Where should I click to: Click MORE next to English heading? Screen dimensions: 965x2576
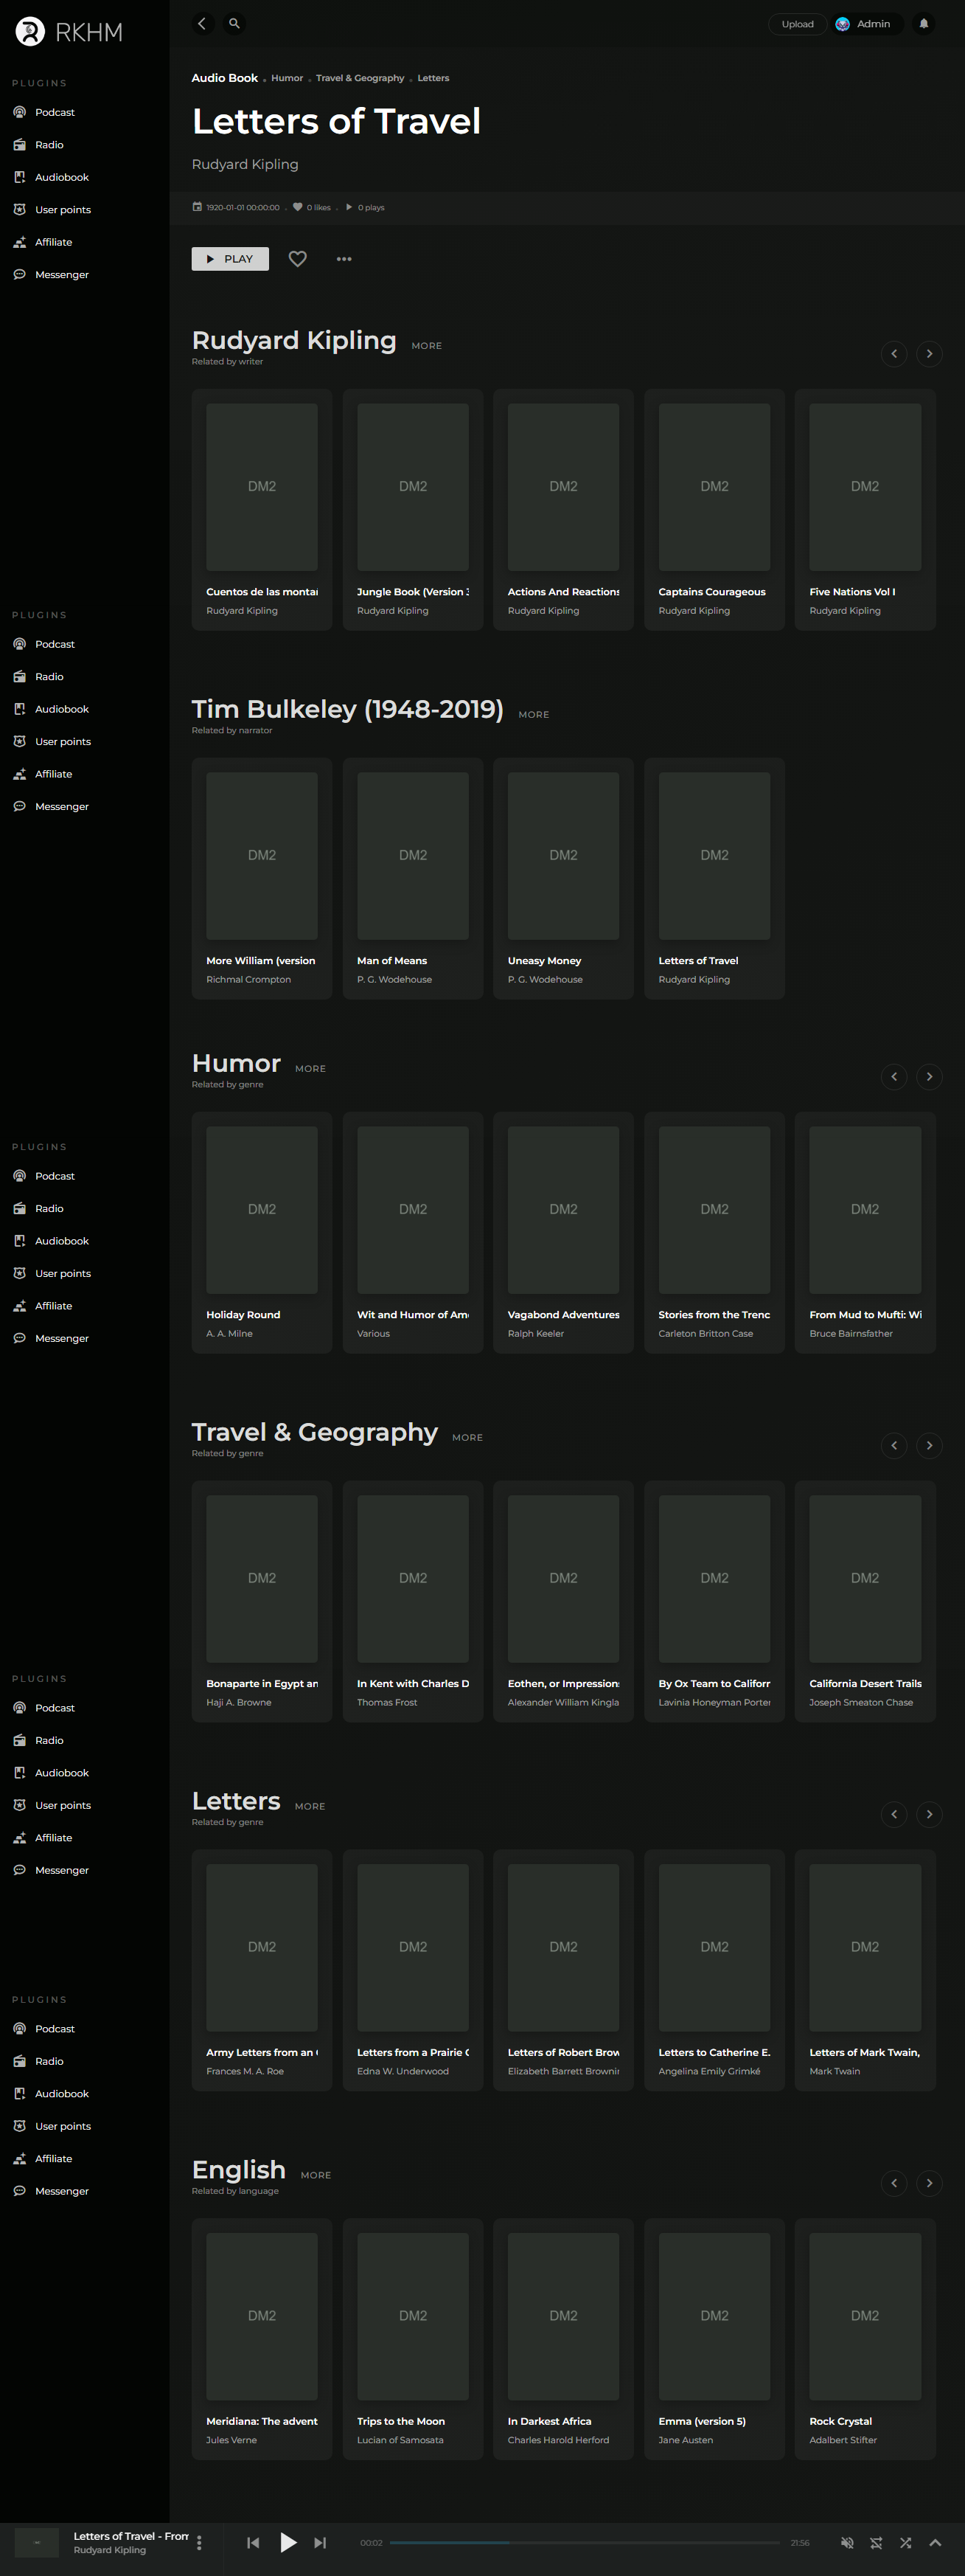316,2176
